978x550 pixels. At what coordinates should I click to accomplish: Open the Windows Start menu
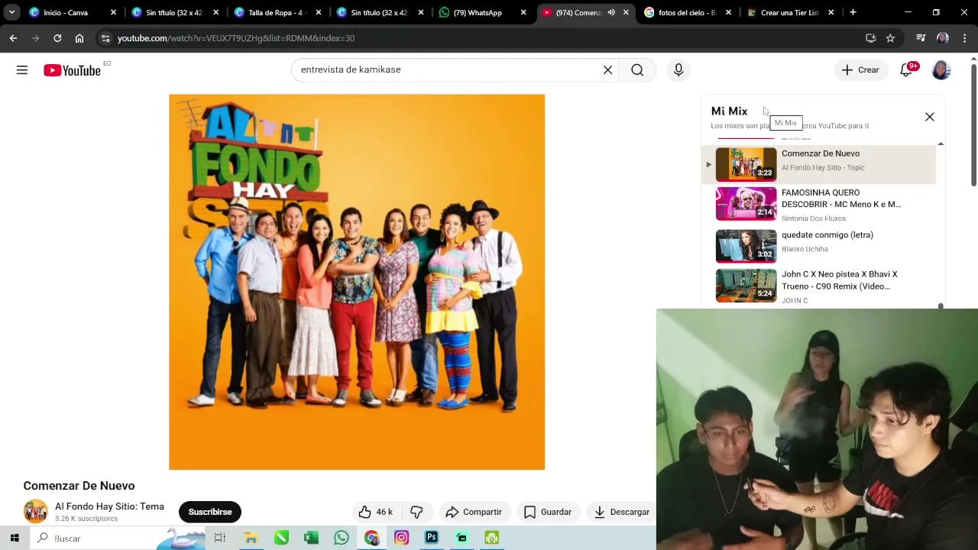point(14,538)
